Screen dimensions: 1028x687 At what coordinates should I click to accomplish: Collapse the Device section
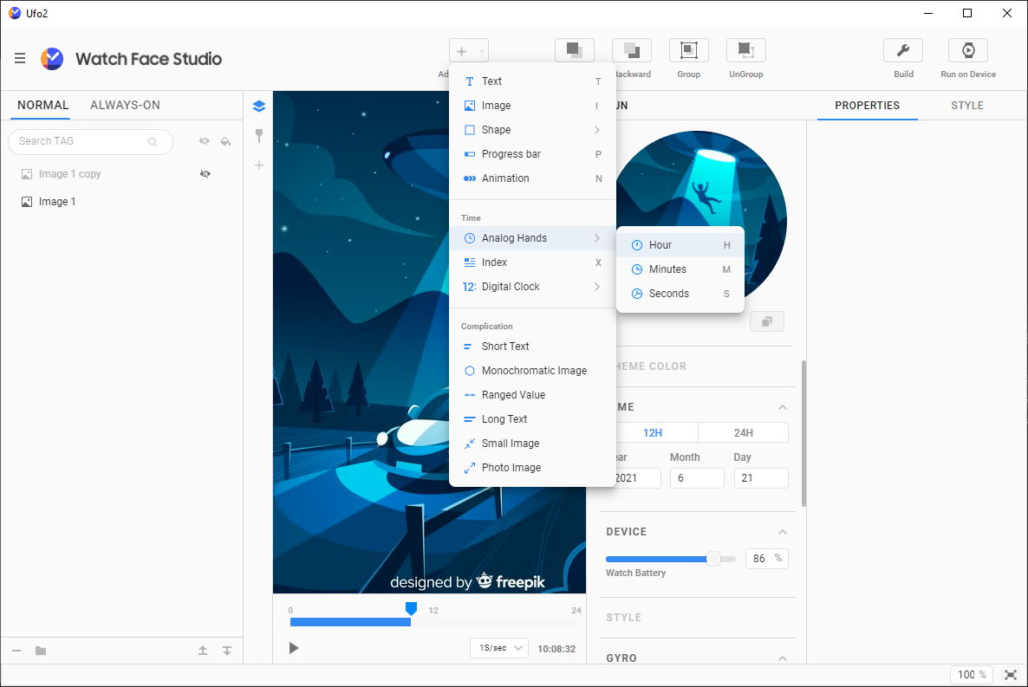coord(782,532)
